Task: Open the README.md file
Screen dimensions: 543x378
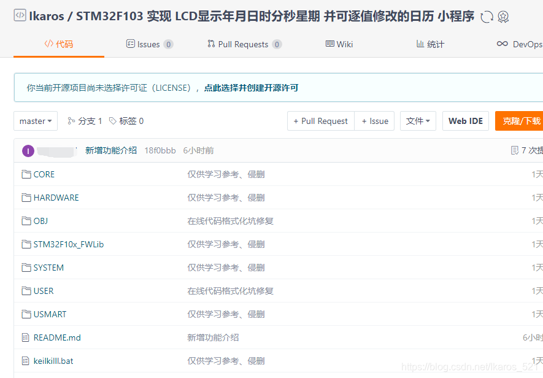Action: [x=57, y=337]
